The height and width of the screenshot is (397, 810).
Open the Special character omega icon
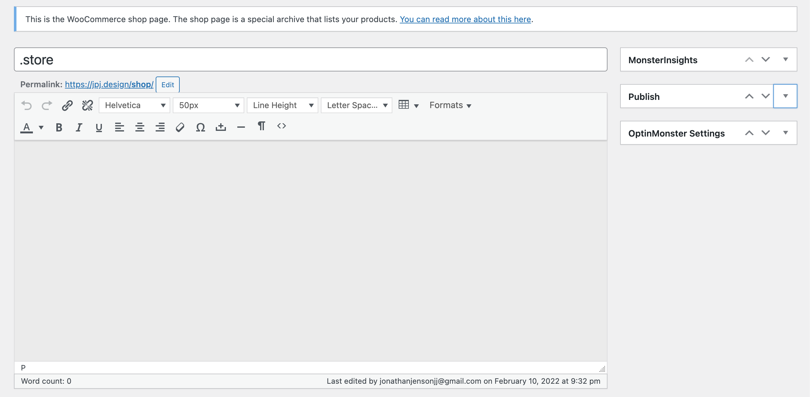pyautogui.click(x=200, y=127)
